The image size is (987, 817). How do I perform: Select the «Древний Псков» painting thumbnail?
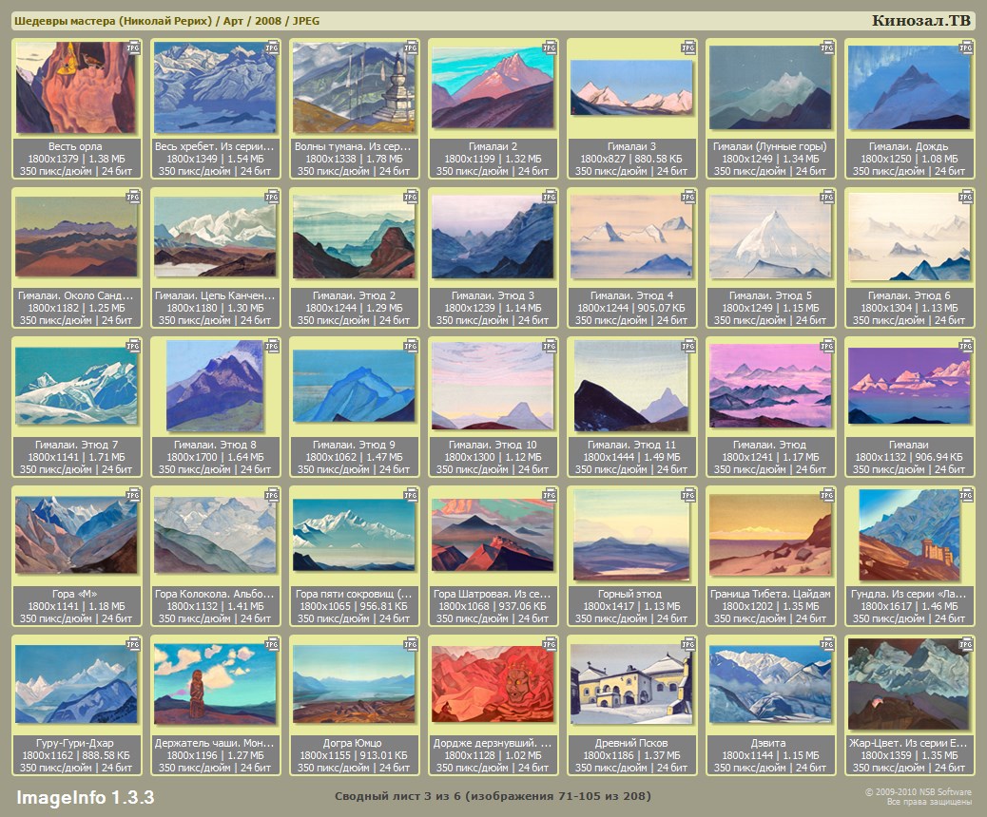click(631, 684)
